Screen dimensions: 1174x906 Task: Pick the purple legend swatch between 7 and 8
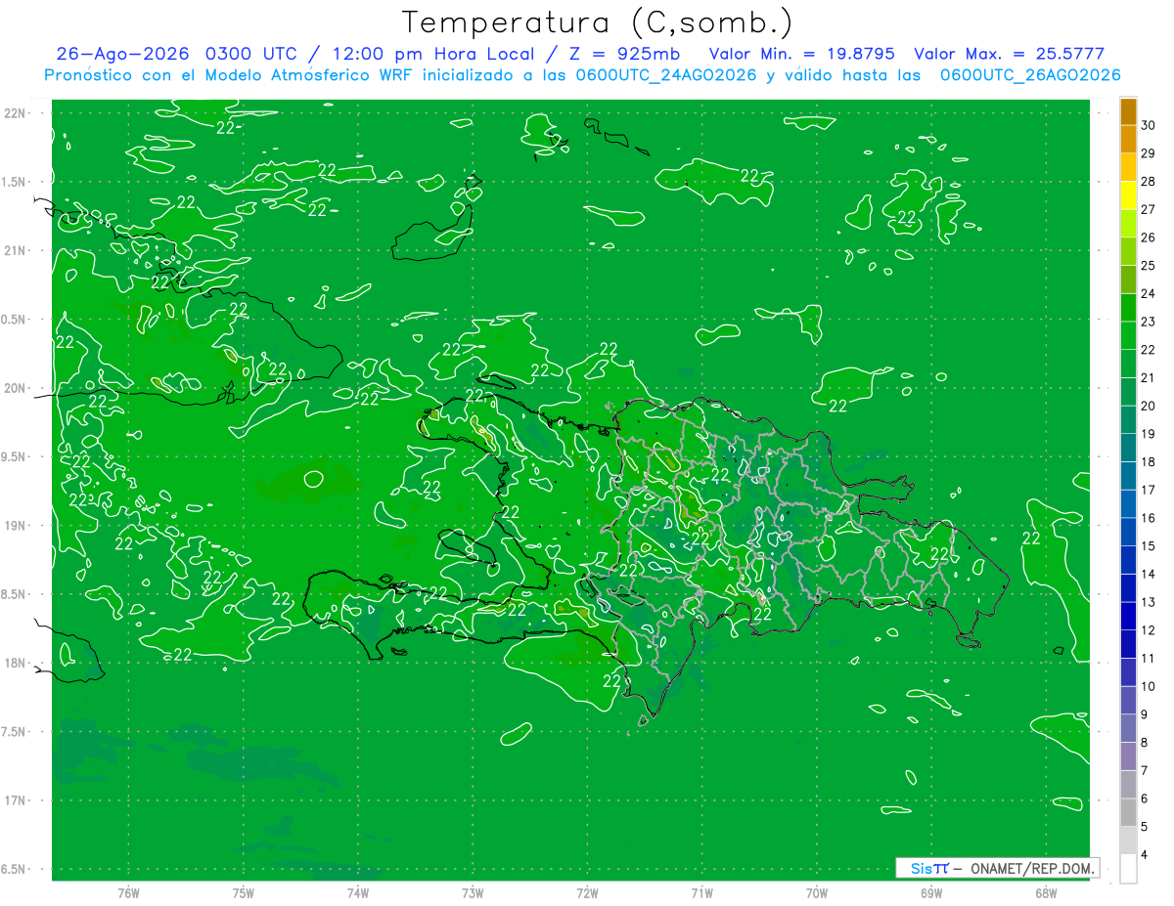pyautogui.click(x=1128, y=756)
